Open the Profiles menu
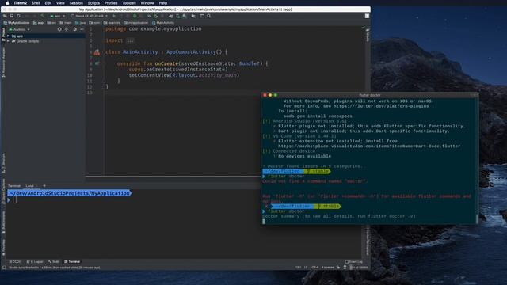The width and height of the screenshot is (507, 285). 111,3
